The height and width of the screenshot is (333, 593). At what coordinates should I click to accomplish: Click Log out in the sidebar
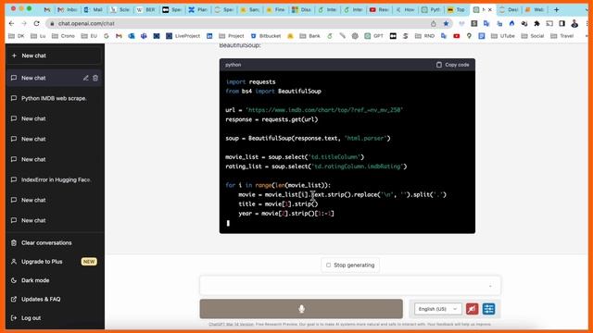pos(54,318)
